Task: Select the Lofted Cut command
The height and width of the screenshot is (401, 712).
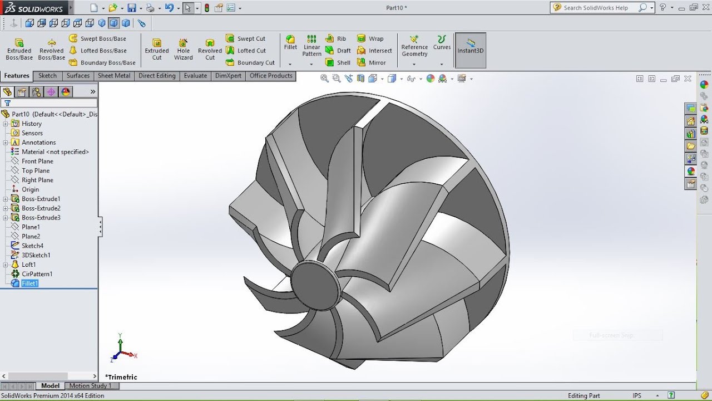Action: [x=246, y=51]
